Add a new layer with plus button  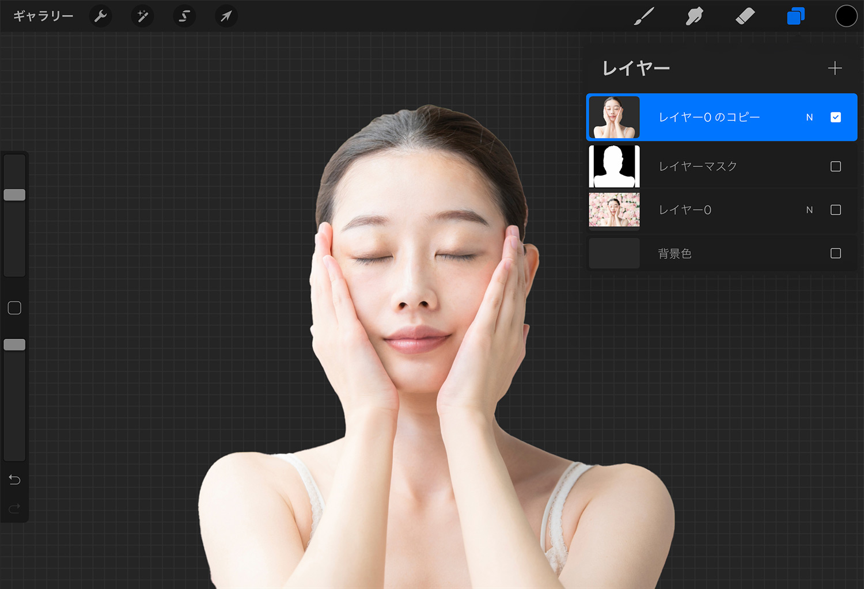point(835,69)
